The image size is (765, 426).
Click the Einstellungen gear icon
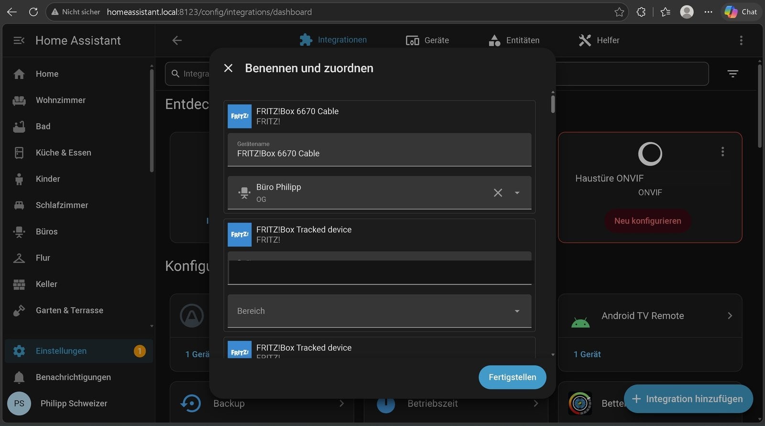point(19,351)
